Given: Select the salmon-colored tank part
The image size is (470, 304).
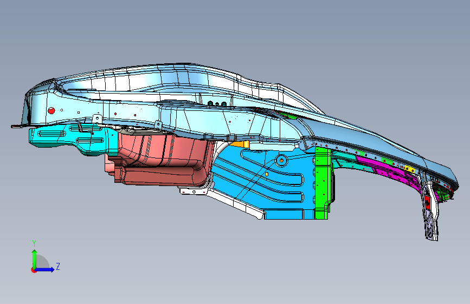Looking at the screenshot, I should [162, 160].
